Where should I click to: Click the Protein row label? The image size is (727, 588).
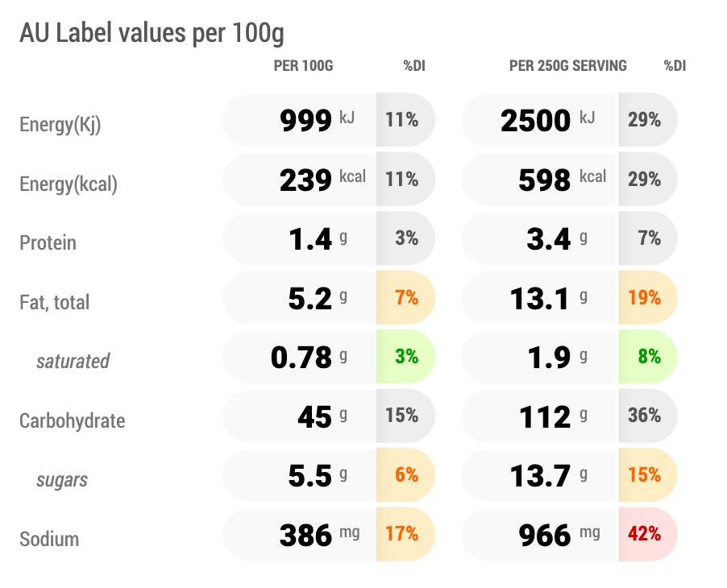coord(48,243)
